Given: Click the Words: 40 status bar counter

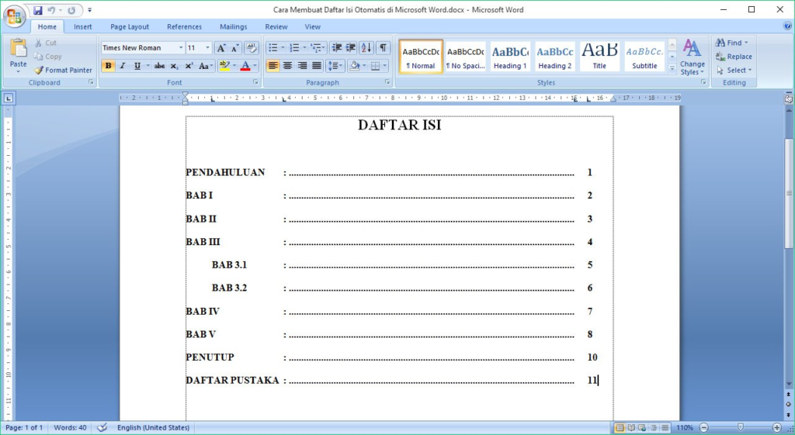Looking at the screenshot, I should (x=70, y=427).
